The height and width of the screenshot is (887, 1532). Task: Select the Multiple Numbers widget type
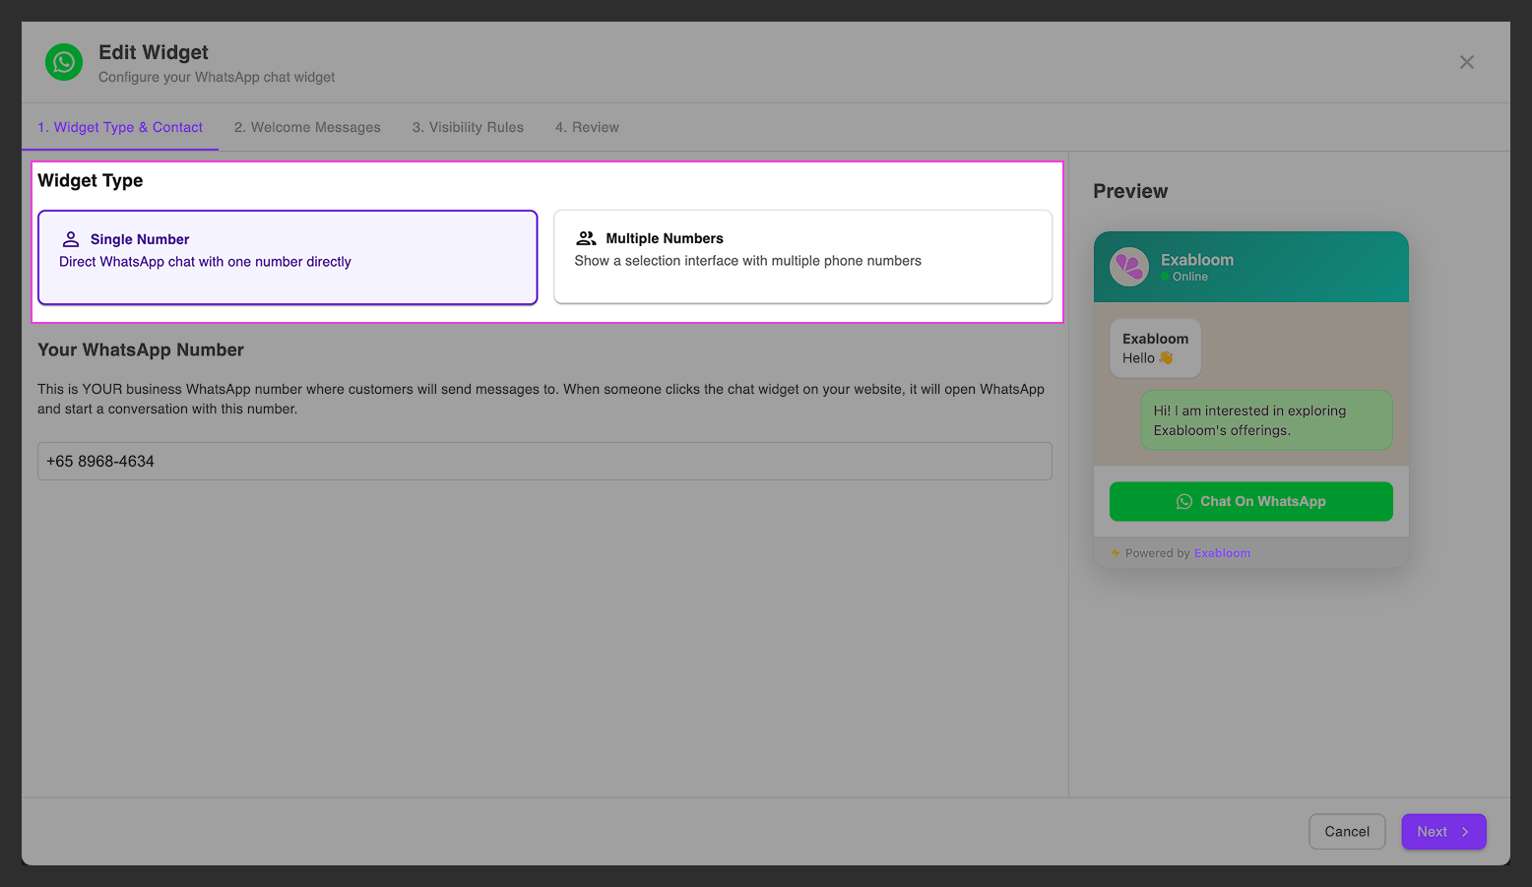[803, 257]
